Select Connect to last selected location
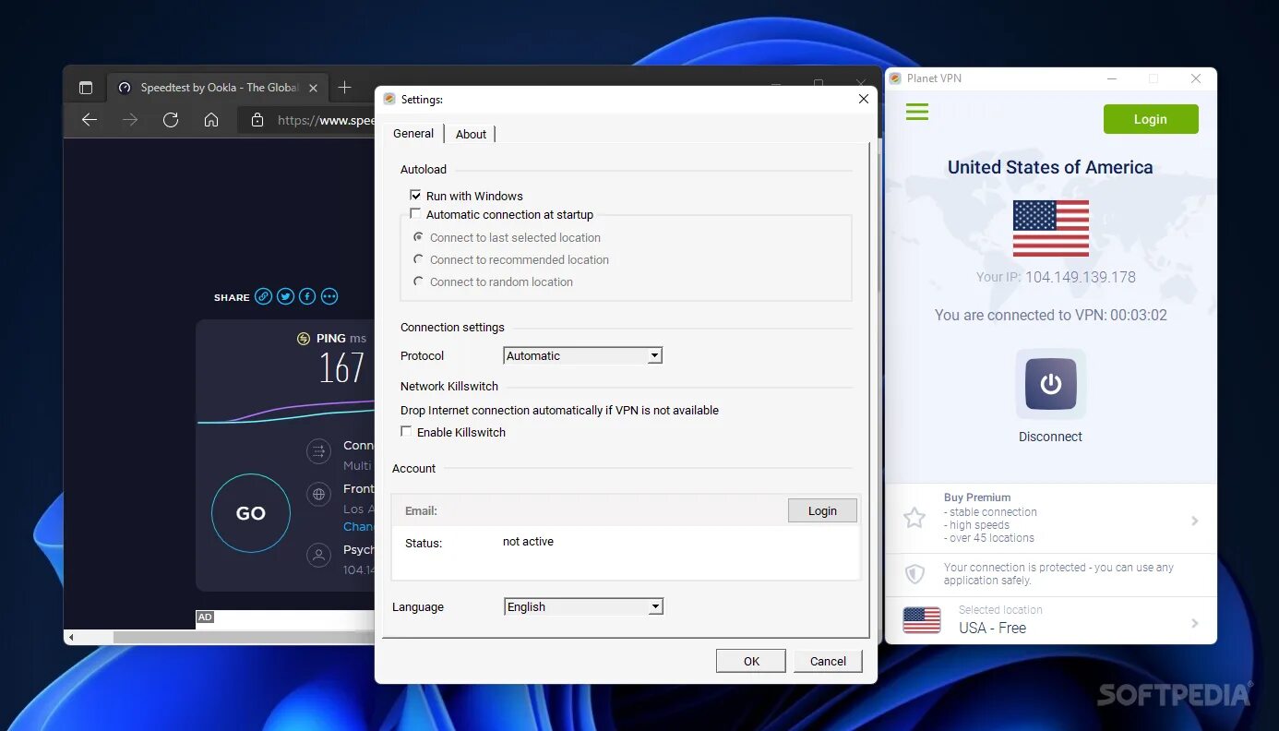The width and height of the screenshot is (1279, 731). 419,237
